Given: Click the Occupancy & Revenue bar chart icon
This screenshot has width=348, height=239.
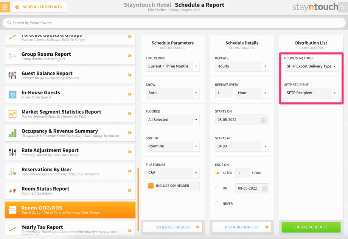Looking at the screenshot, I should [12, 133].
